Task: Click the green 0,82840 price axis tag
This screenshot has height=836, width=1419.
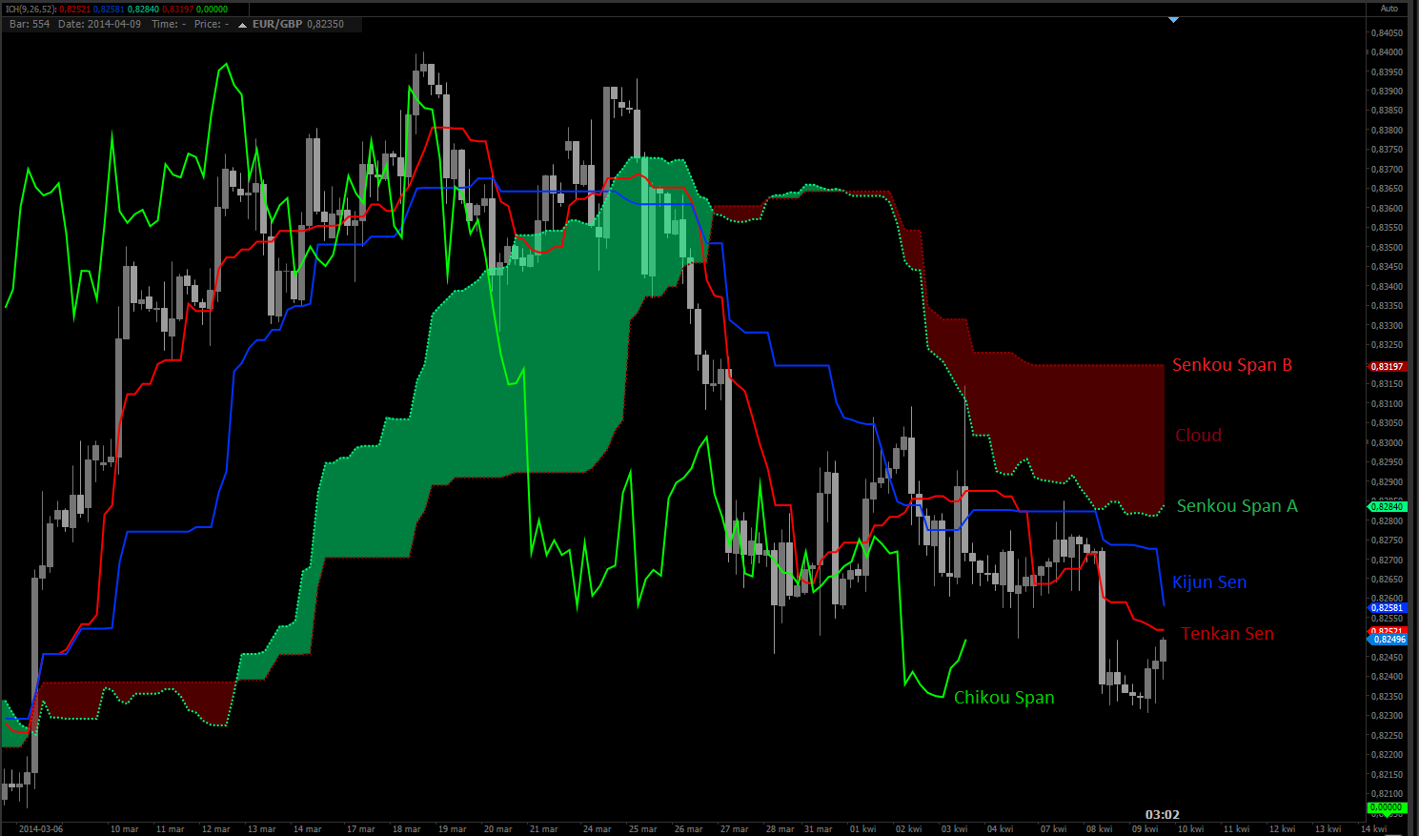Action: click(x=1387, y=507)
